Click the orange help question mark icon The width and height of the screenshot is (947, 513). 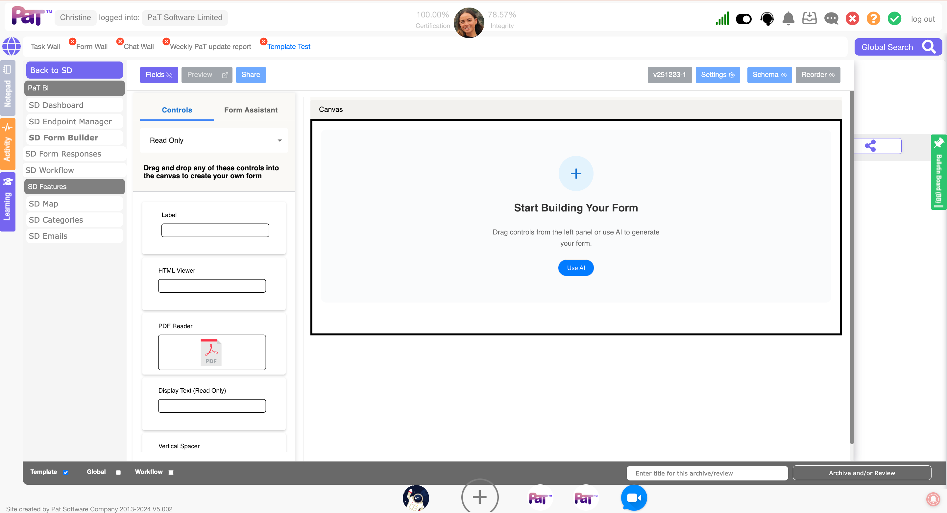point(873,18)
